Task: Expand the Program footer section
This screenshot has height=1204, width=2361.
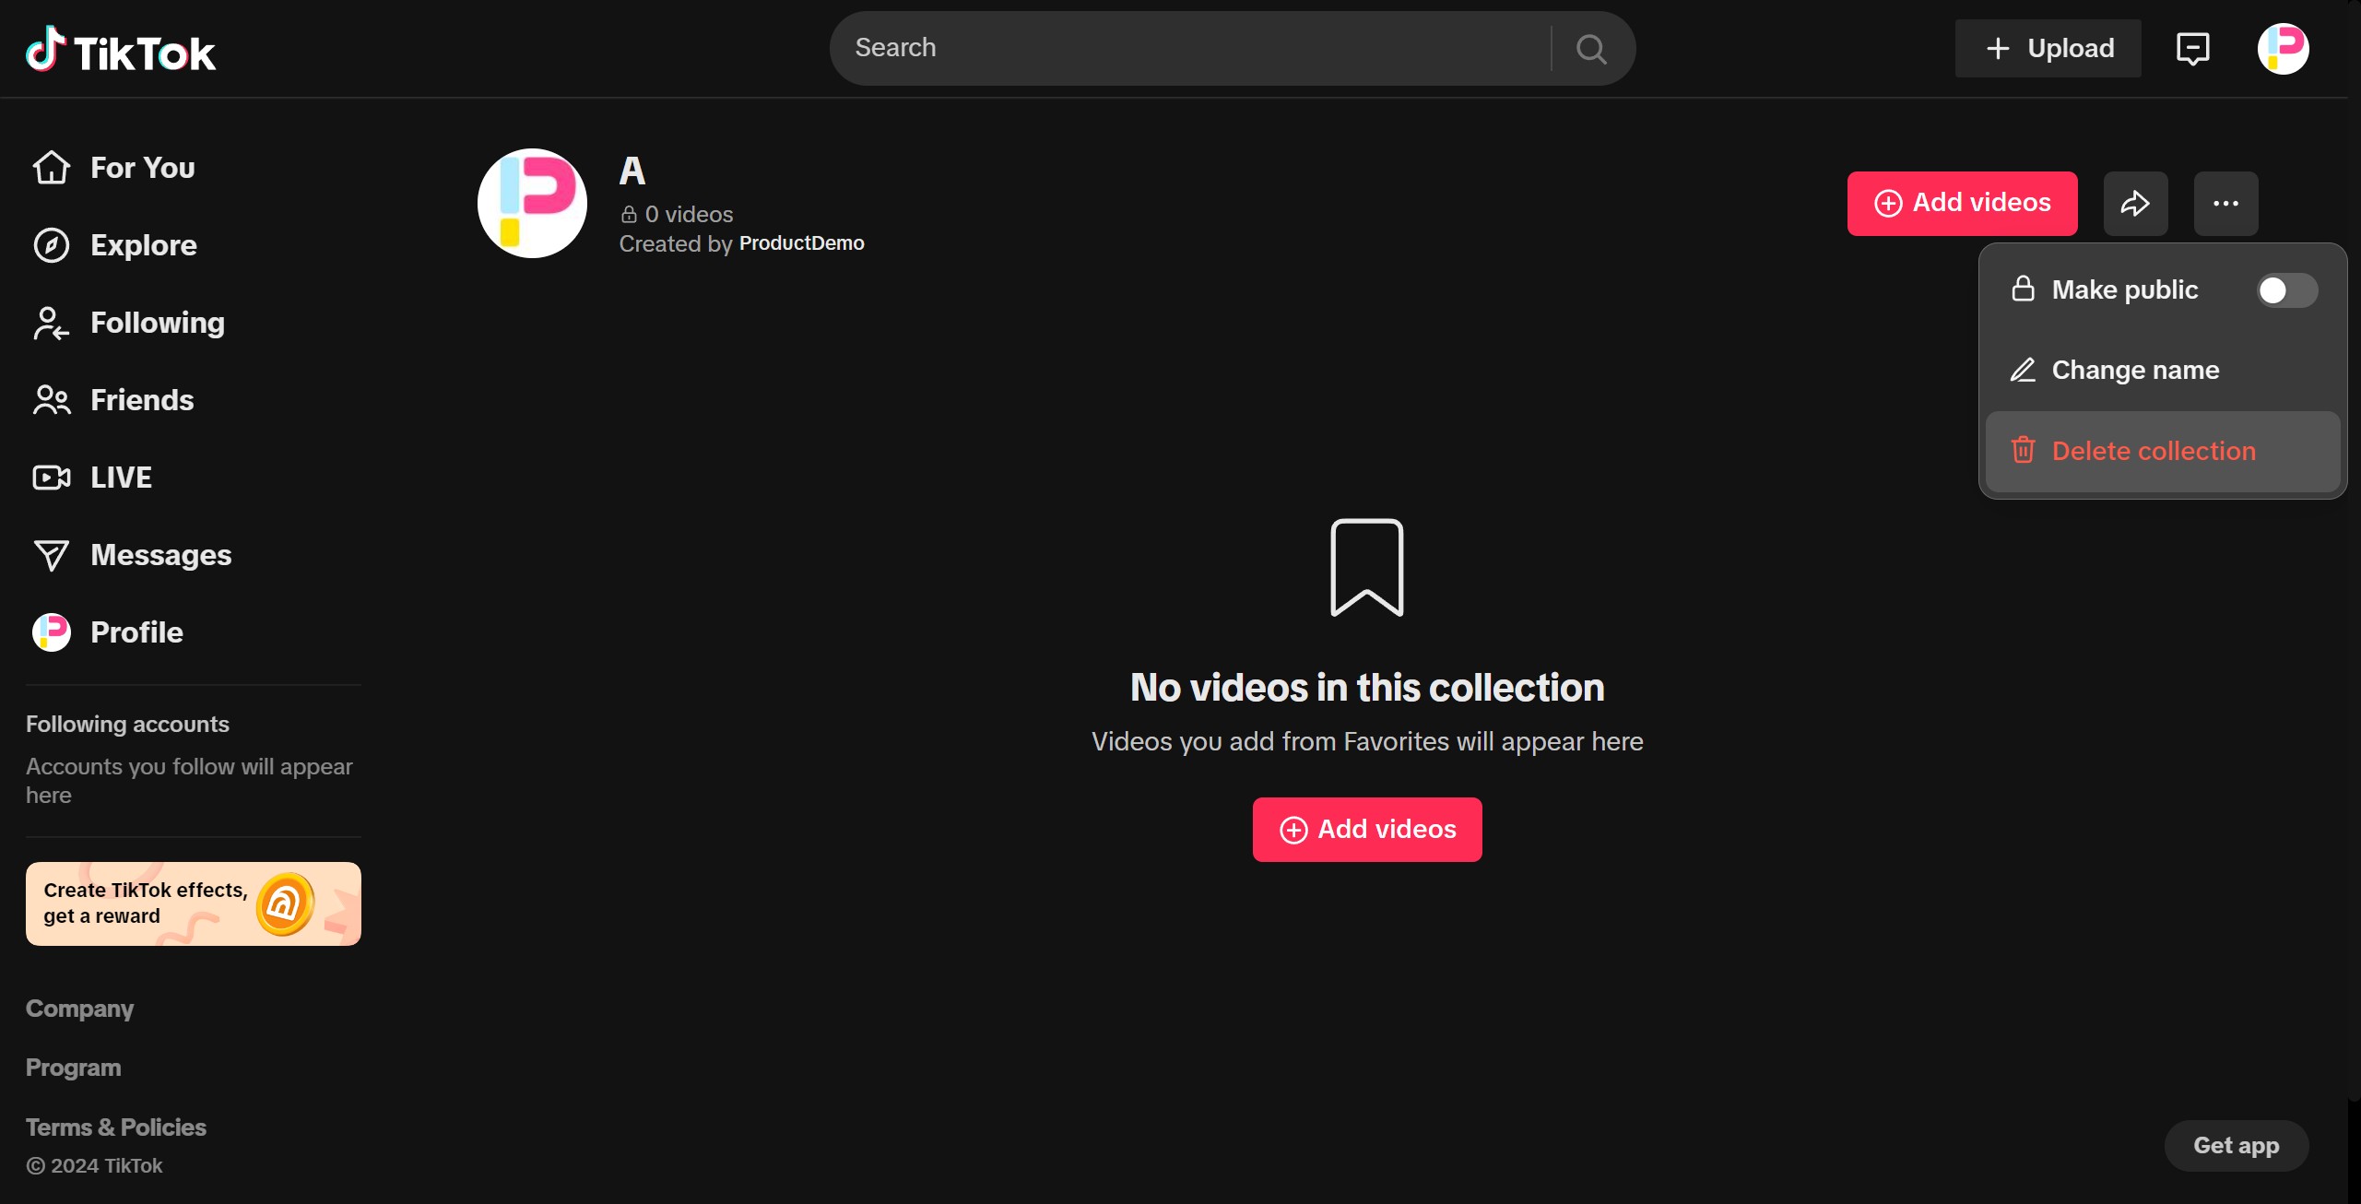Action: [x=74, y=1068]
